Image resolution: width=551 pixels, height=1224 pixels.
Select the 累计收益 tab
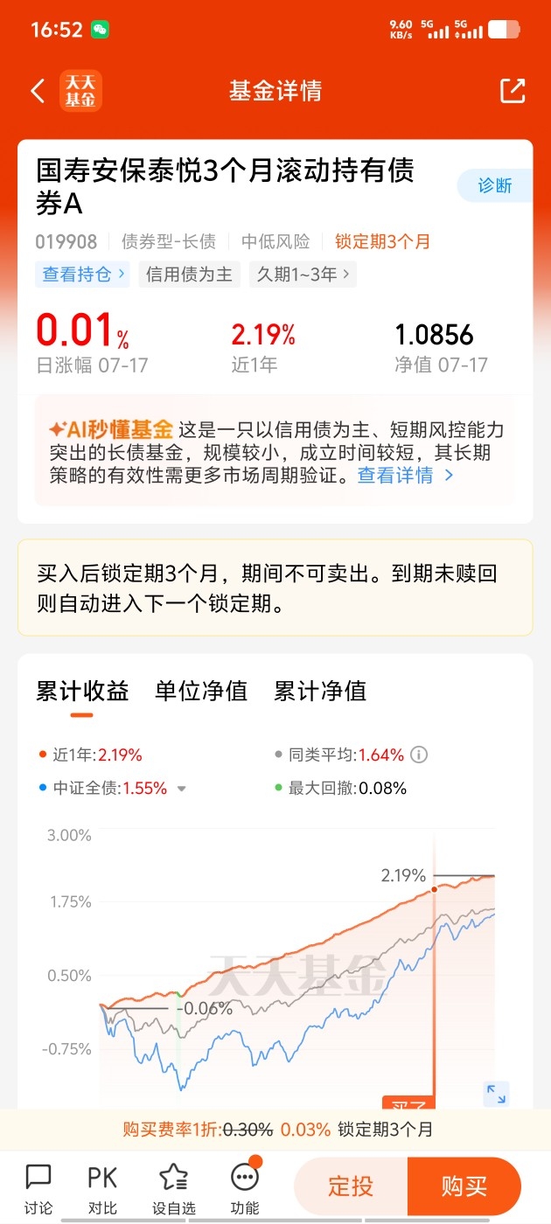pyautogui.click(x=82, y=692)
